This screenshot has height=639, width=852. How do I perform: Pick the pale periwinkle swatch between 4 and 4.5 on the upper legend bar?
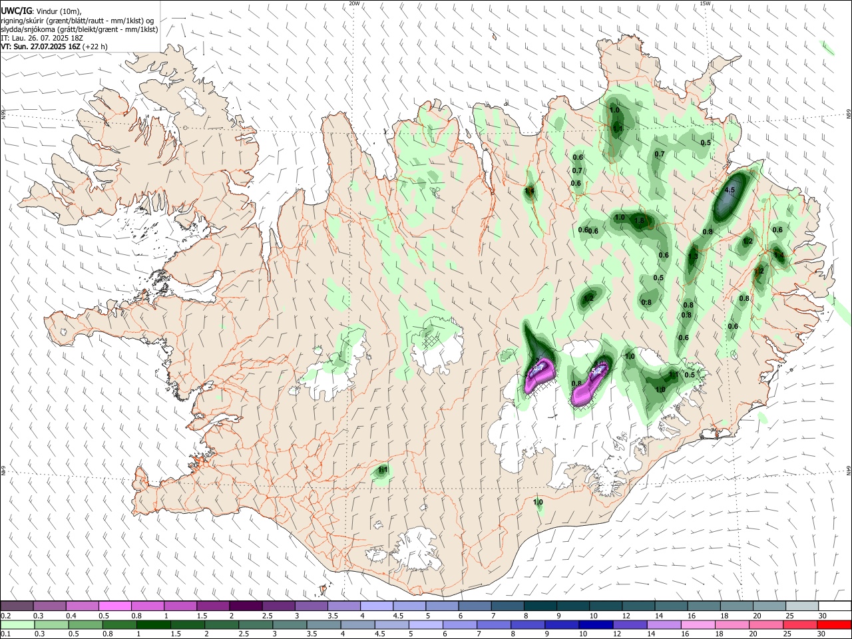377,606
